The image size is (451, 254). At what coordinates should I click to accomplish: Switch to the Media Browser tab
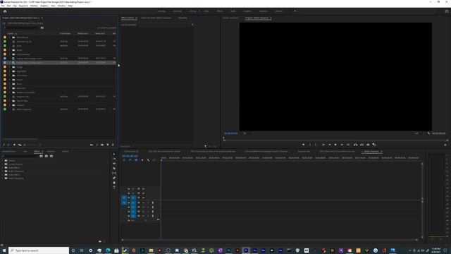point(9,152)
